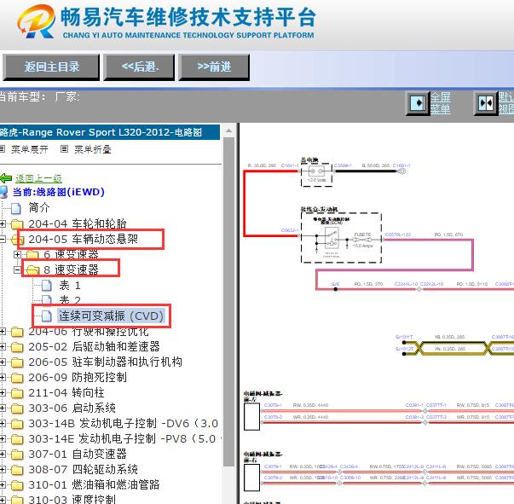Expand the 6 速变速器 node
Image resolution: width=514 pixels, height=504 pixels.
17,254
